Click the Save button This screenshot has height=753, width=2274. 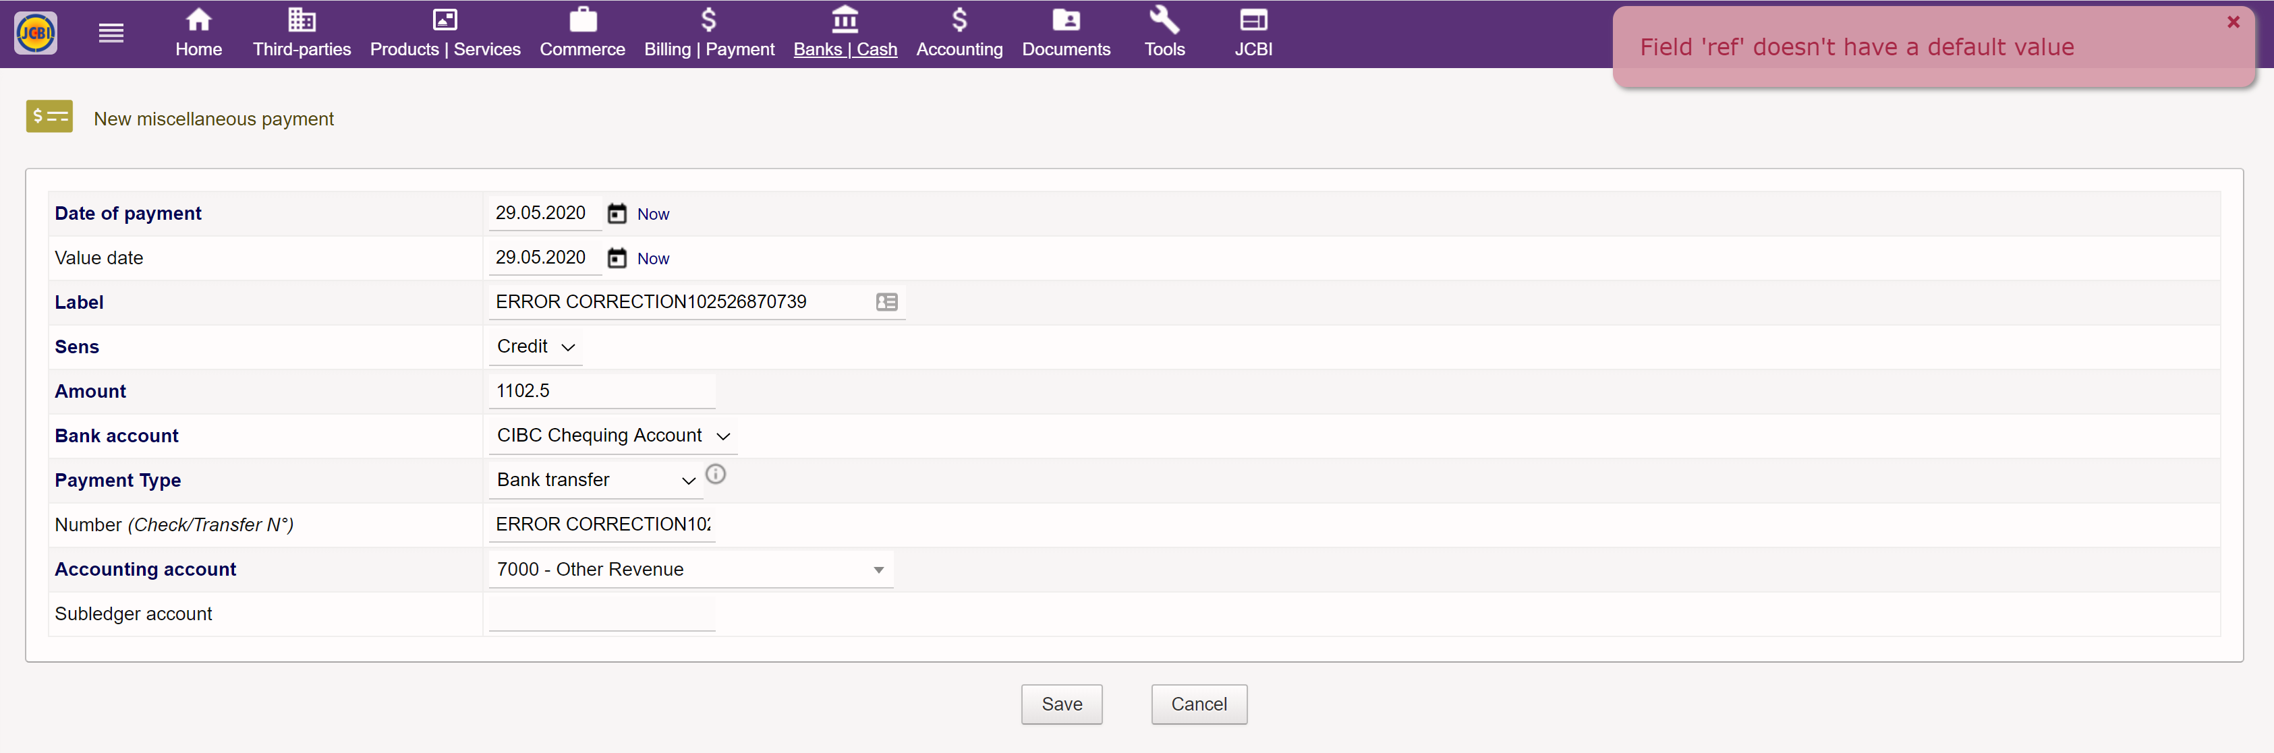pyautogui.click(x=1061, y=704)
